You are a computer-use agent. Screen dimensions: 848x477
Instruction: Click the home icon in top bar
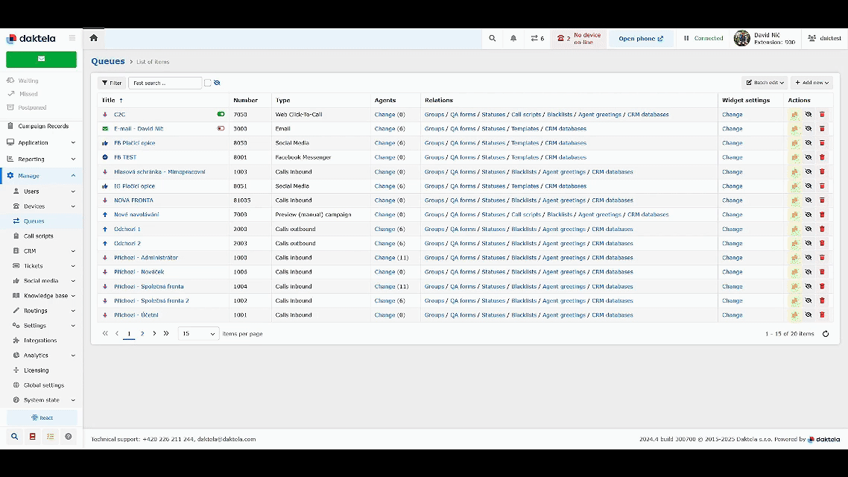coord(93,38)
